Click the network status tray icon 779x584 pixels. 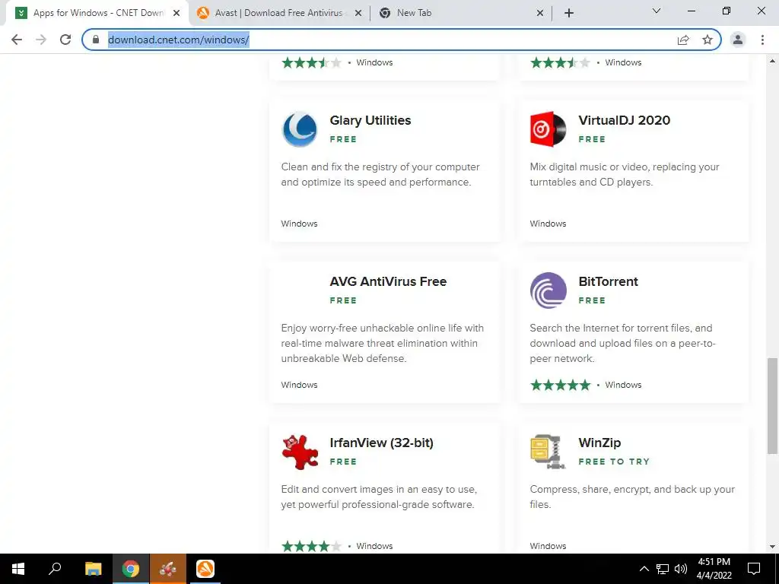pos(663,569)
